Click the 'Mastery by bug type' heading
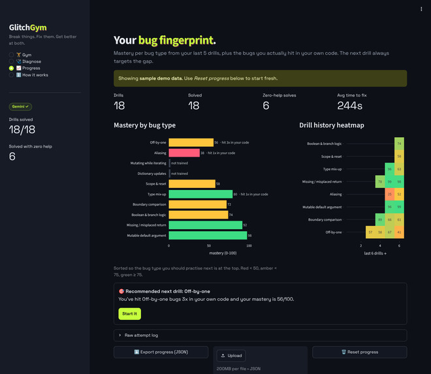The image size is (431, 374). pyautogui.click(x=144, y=125)
